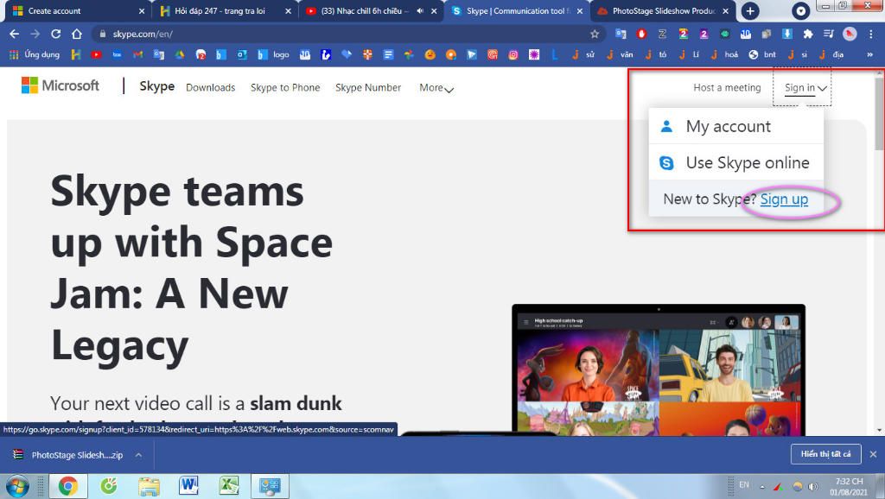Click the Google Translate extension icon
Screen dimensions: 885x499
621,34
